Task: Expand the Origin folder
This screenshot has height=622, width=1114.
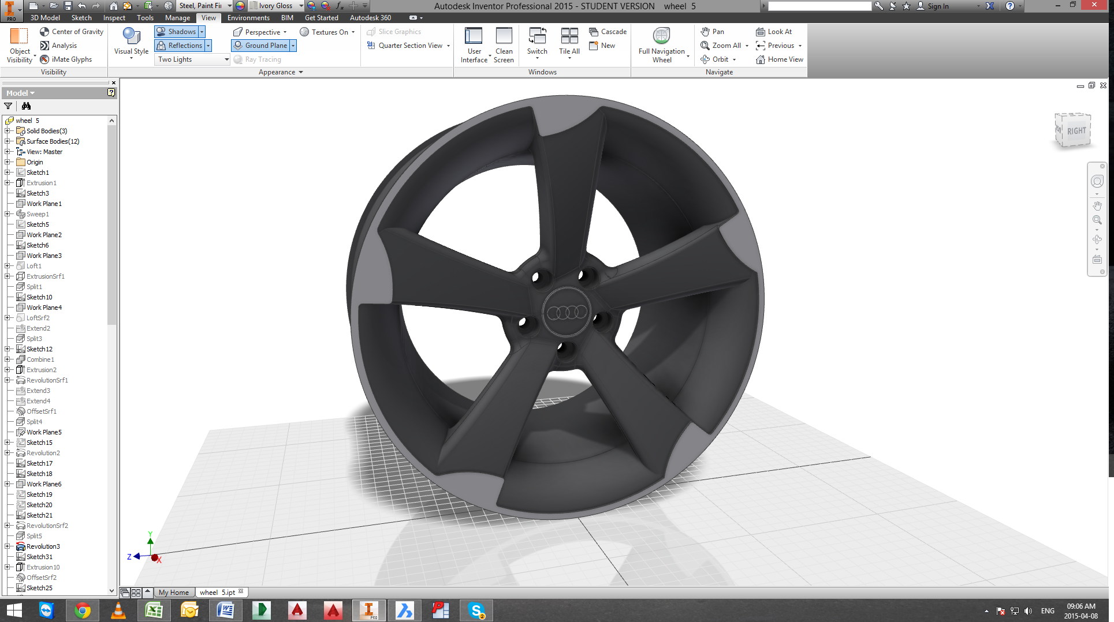Action: (6, 162)
